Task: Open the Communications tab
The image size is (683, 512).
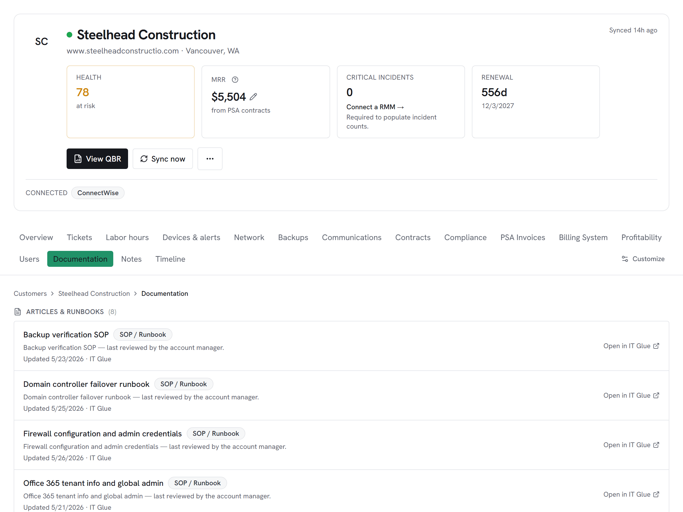Action: 352,237
